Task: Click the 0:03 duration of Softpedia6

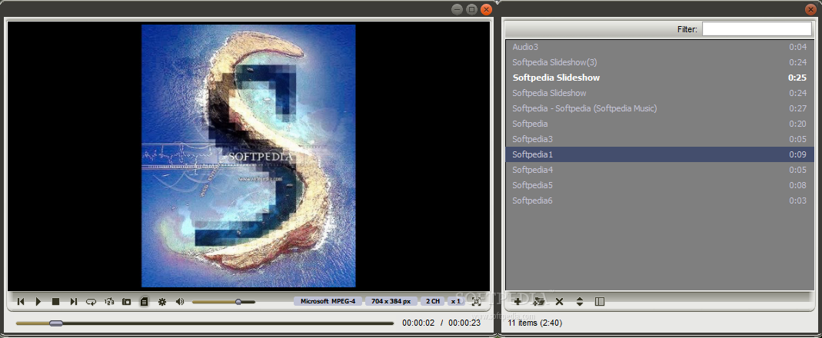Action: (x=798, y=200)
